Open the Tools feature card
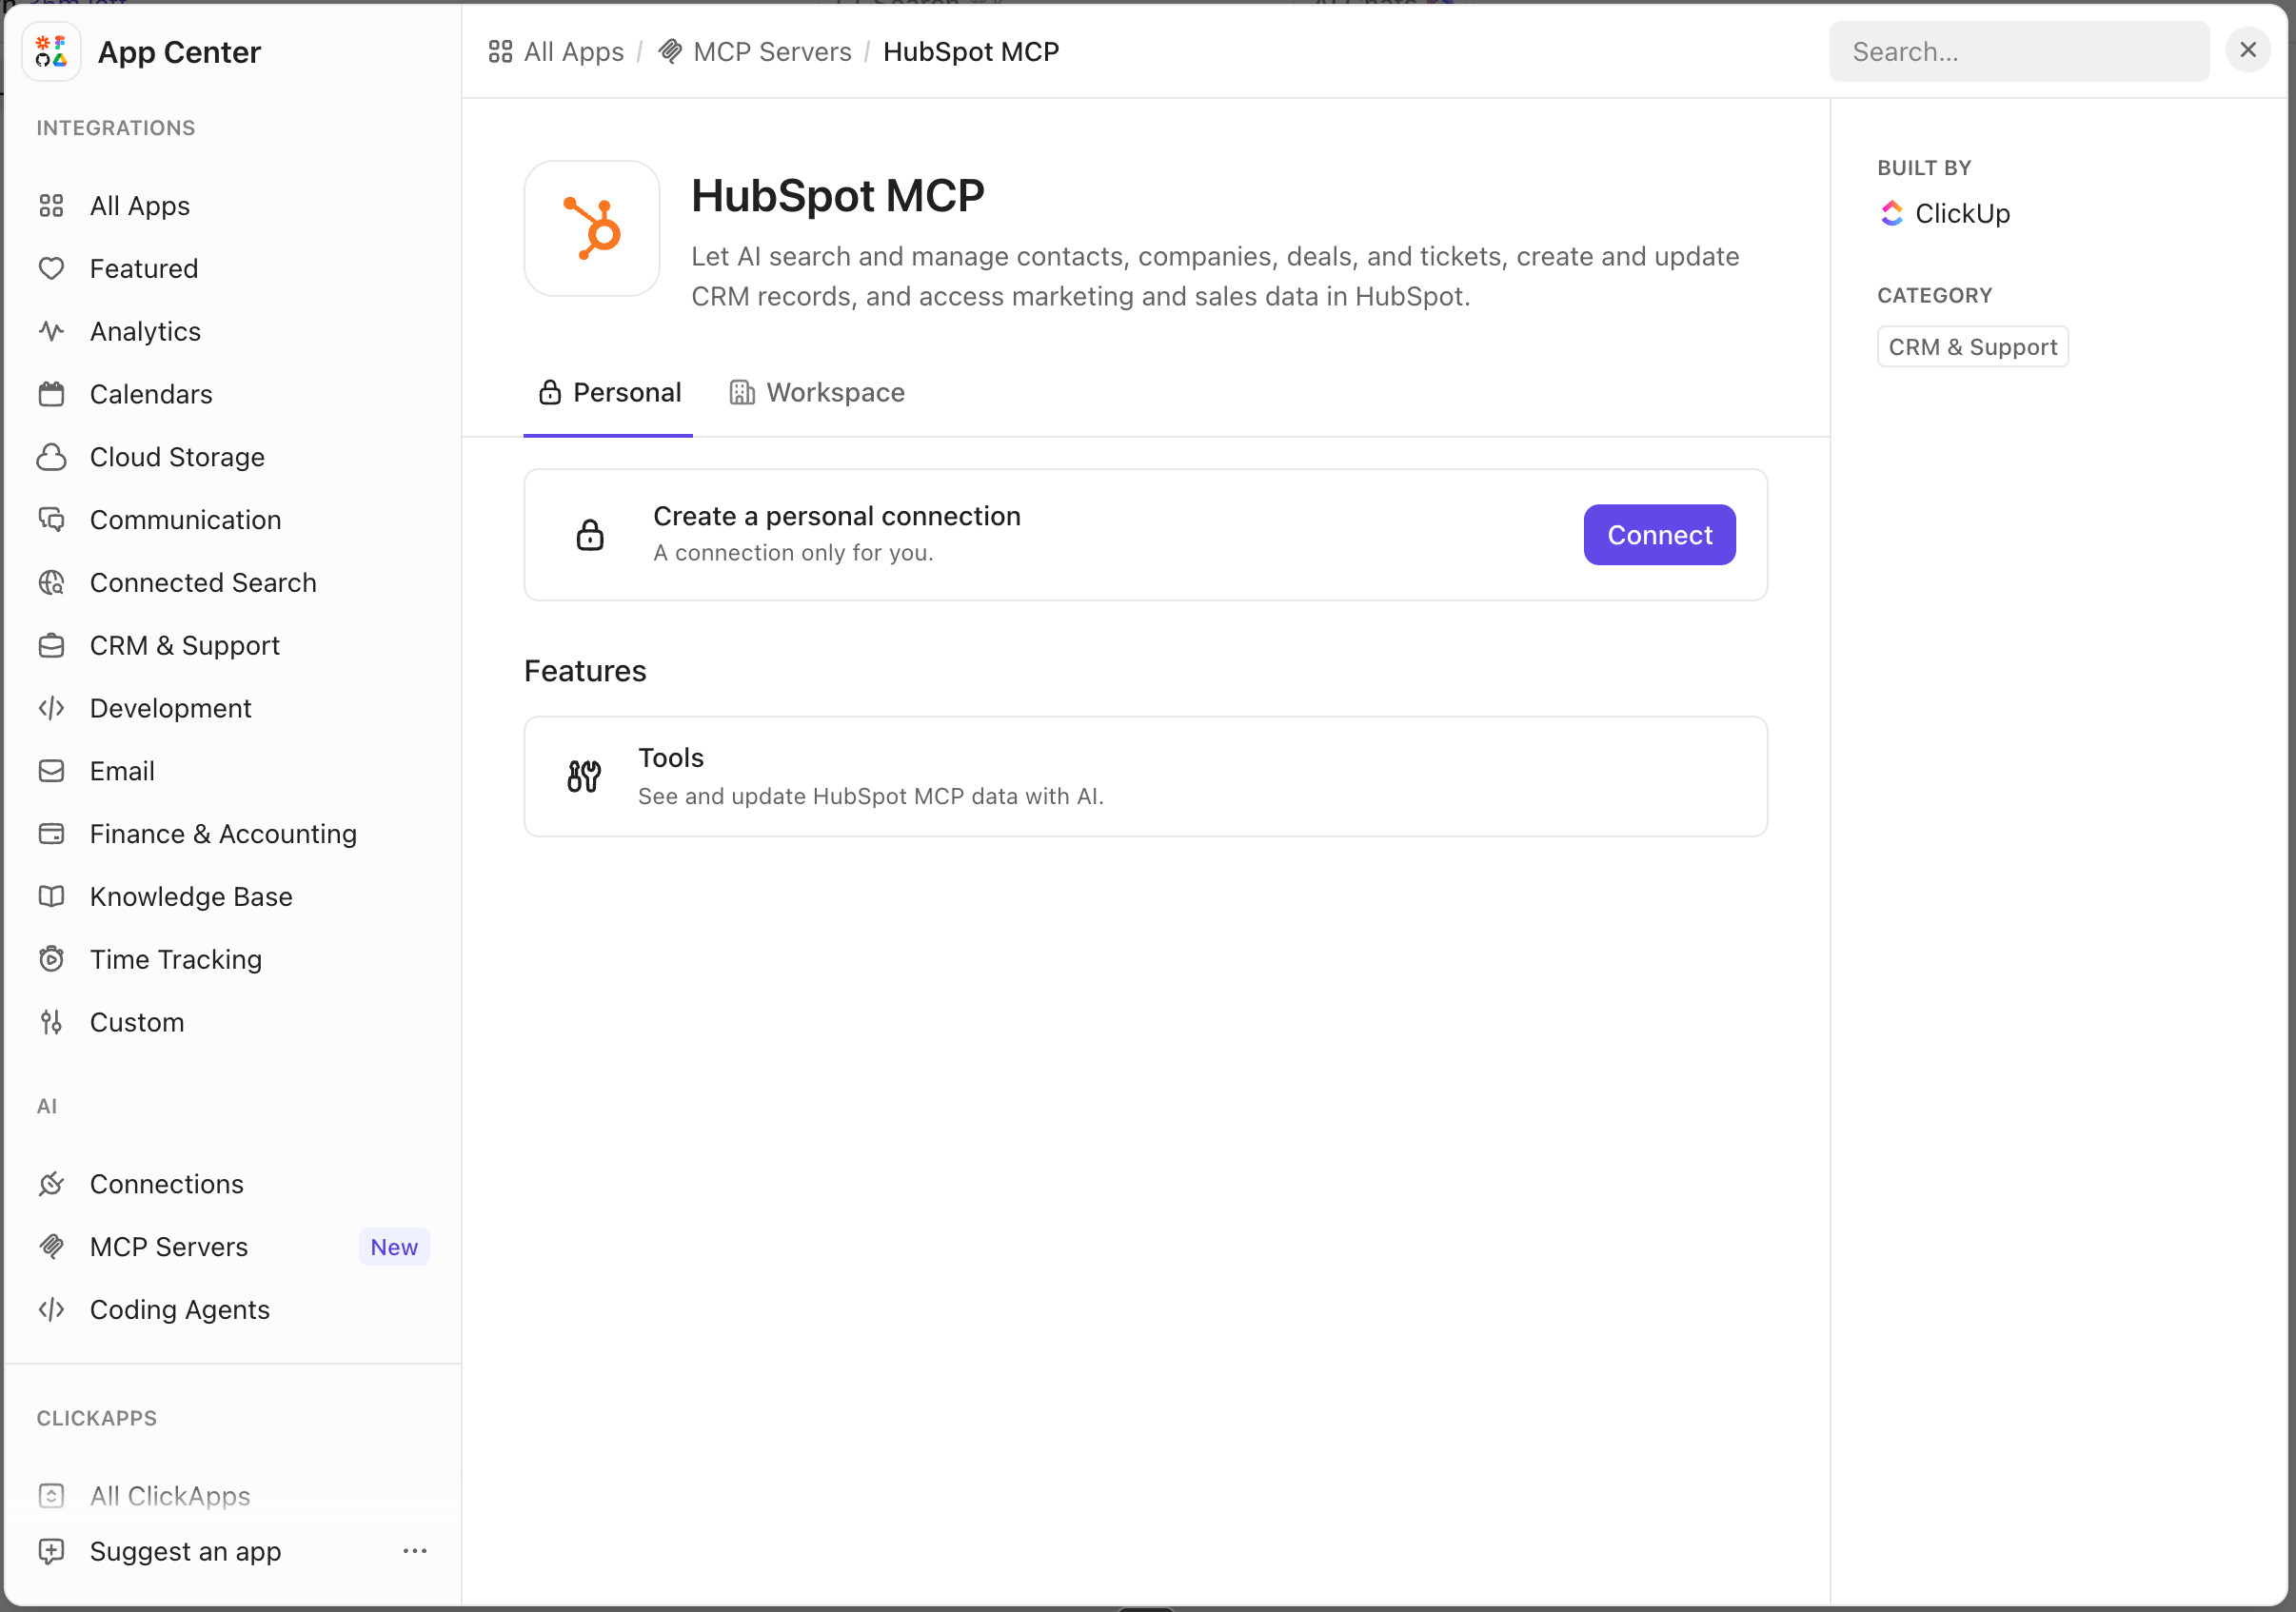 (1146, 777)
